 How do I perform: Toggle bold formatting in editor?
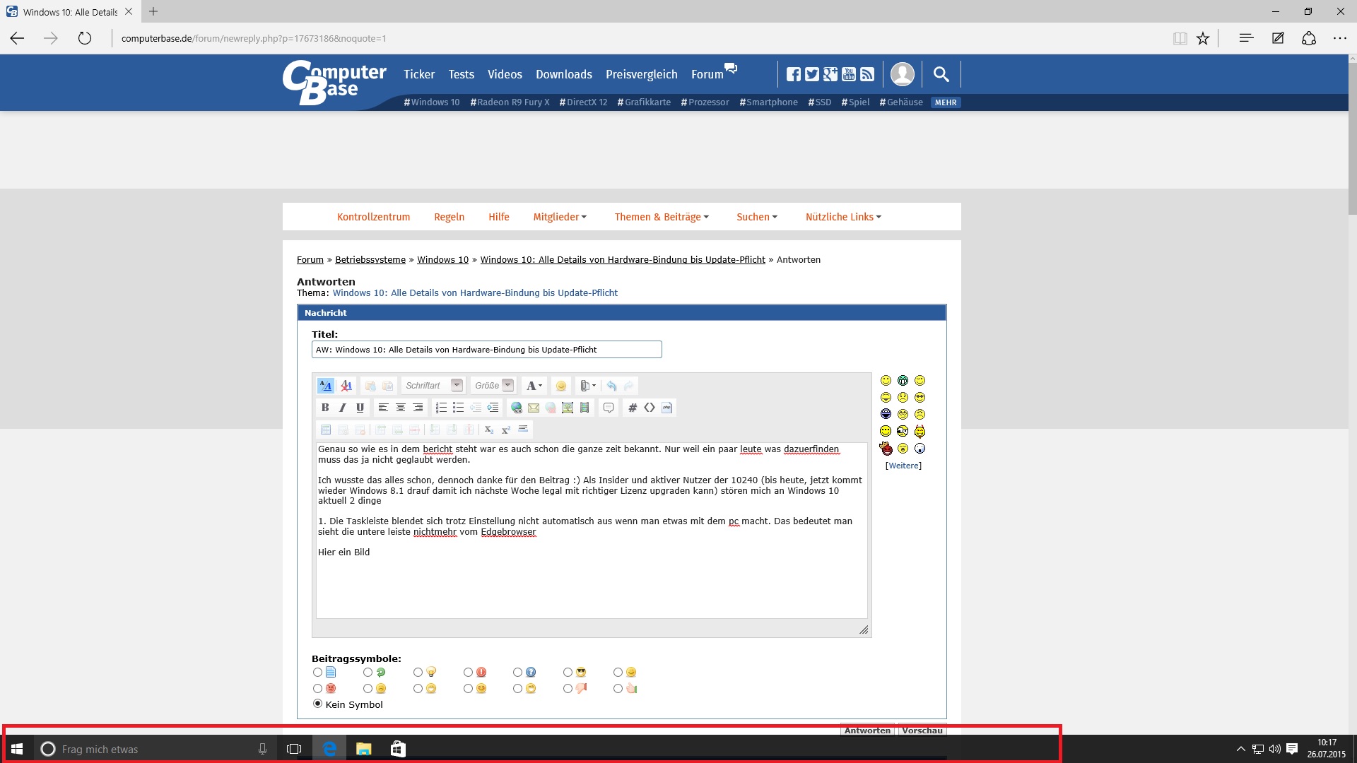325,408
